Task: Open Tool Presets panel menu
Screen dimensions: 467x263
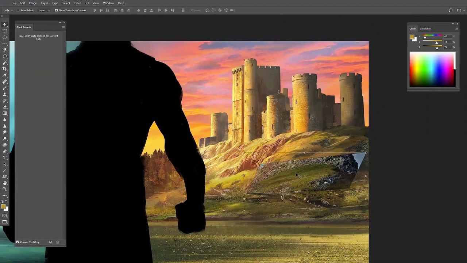Action: (63, 27)
